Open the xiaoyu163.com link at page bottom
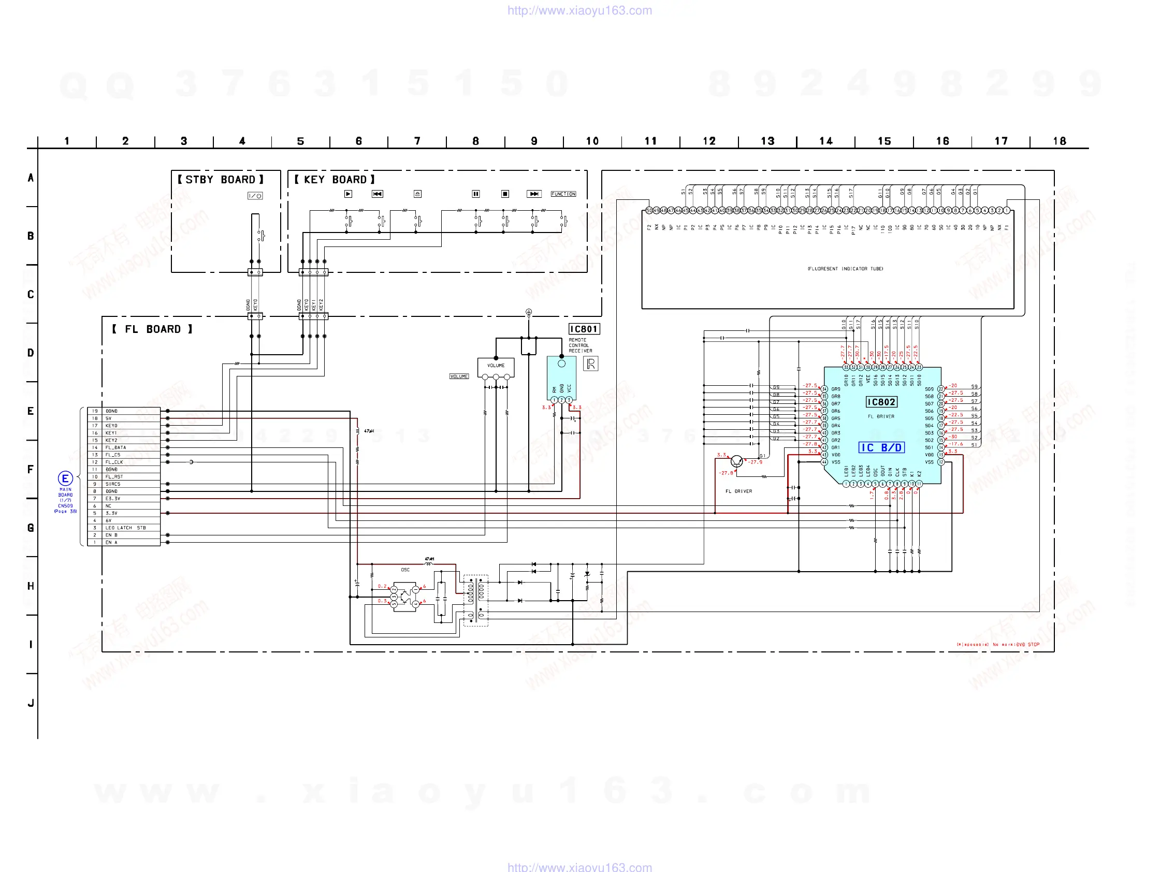Image resolution: width=1160 pixels, height=872 pixels. (x=579, y=867)
